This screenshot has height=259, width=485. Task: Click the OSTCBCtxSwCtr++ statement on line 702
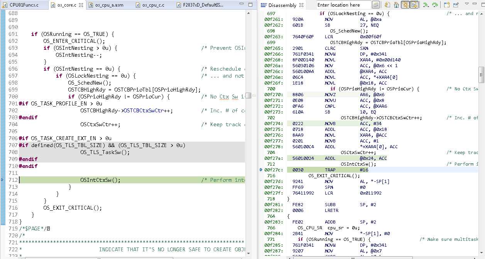click(127, 110)
